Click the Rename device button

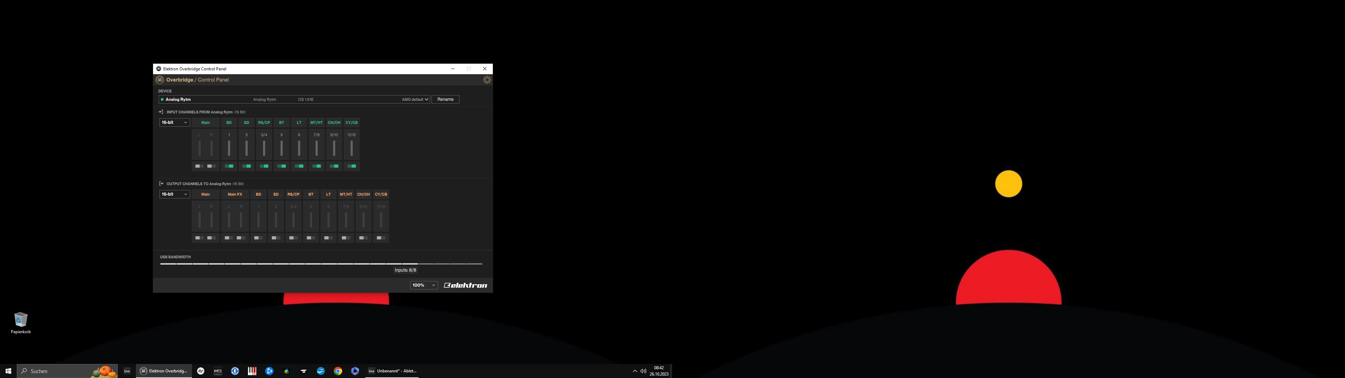[x=446, y=99]
